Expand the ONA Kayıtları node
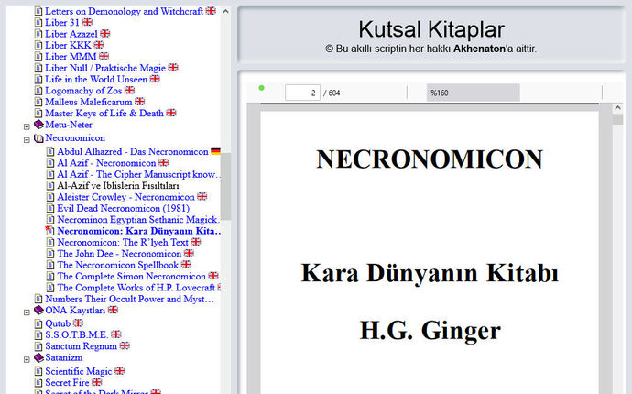This screenshot has height=394, width=632. (x=27, y=312)
